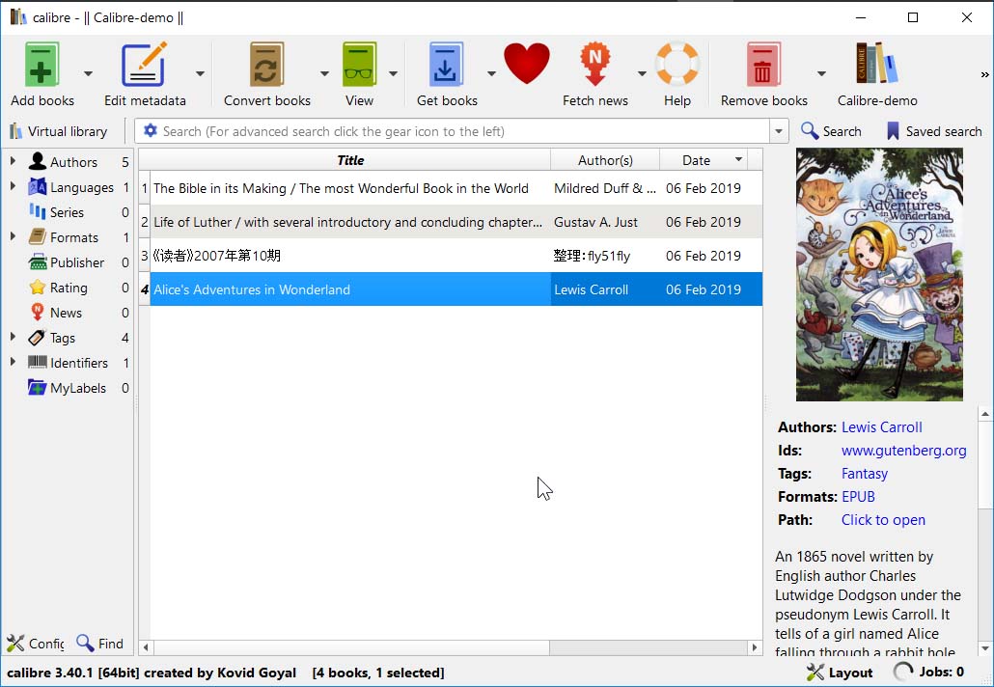
Task: Open Get books dropdown arrow
Action: tap(491, 73)
